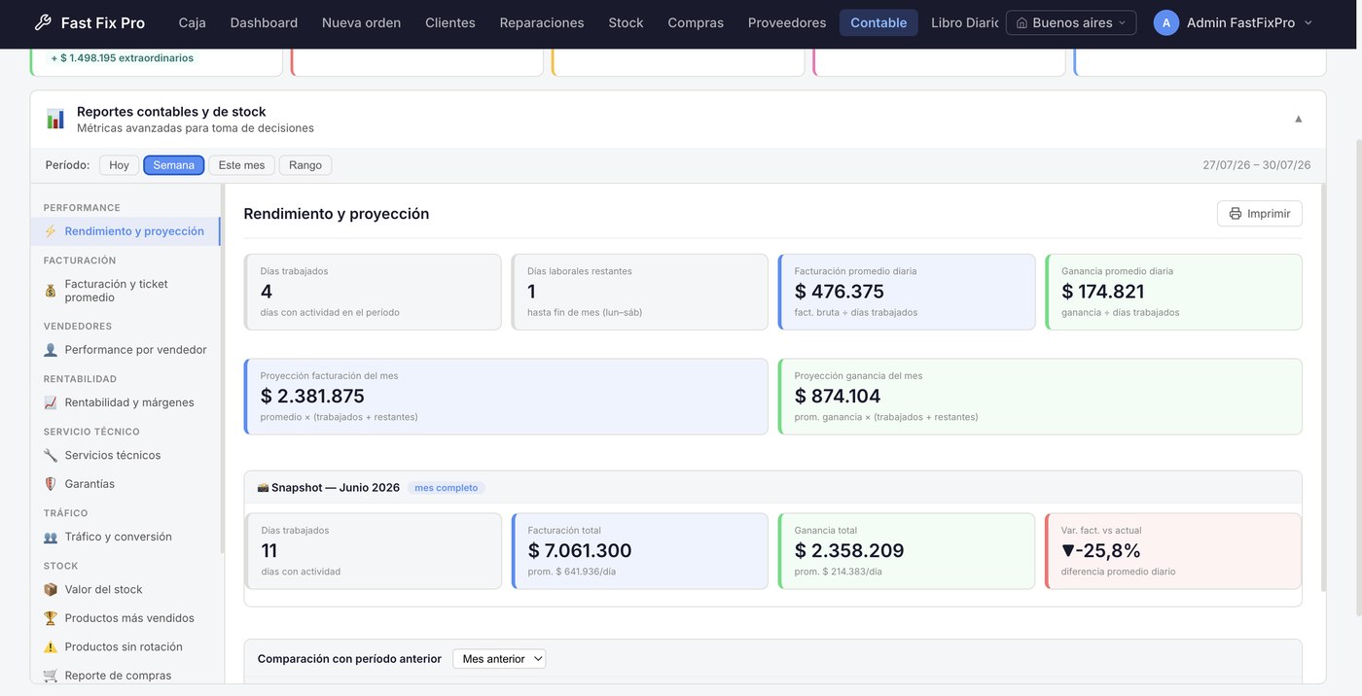Open the Caja menu
The height and width of the screenshot is (696, 1362).
pos(193,22)
